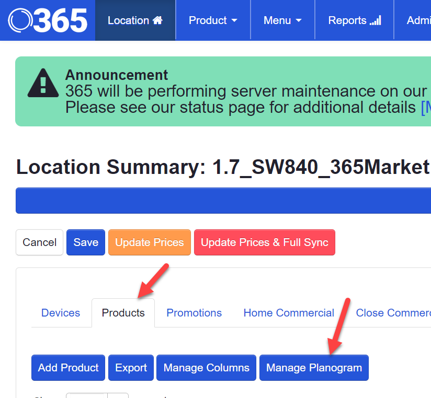The height and width of the screenshot is (398, 431).
Task: Switch to the Promotions tab
Action: click(194, 313)
